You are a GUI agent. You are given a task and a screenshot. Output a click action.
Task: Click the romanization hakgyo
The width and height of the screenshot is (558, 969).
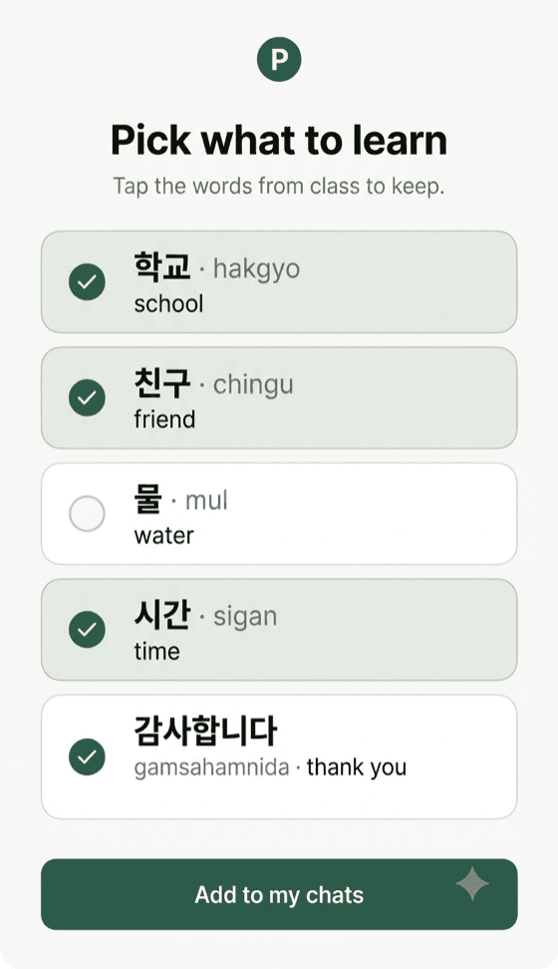256,269
